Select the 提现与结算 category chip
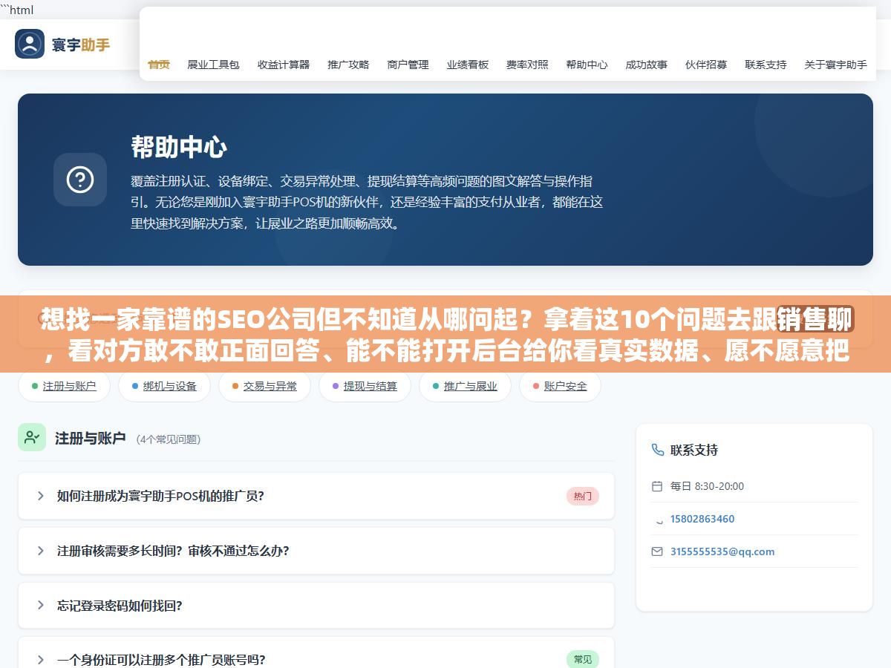 coord(365,386)
